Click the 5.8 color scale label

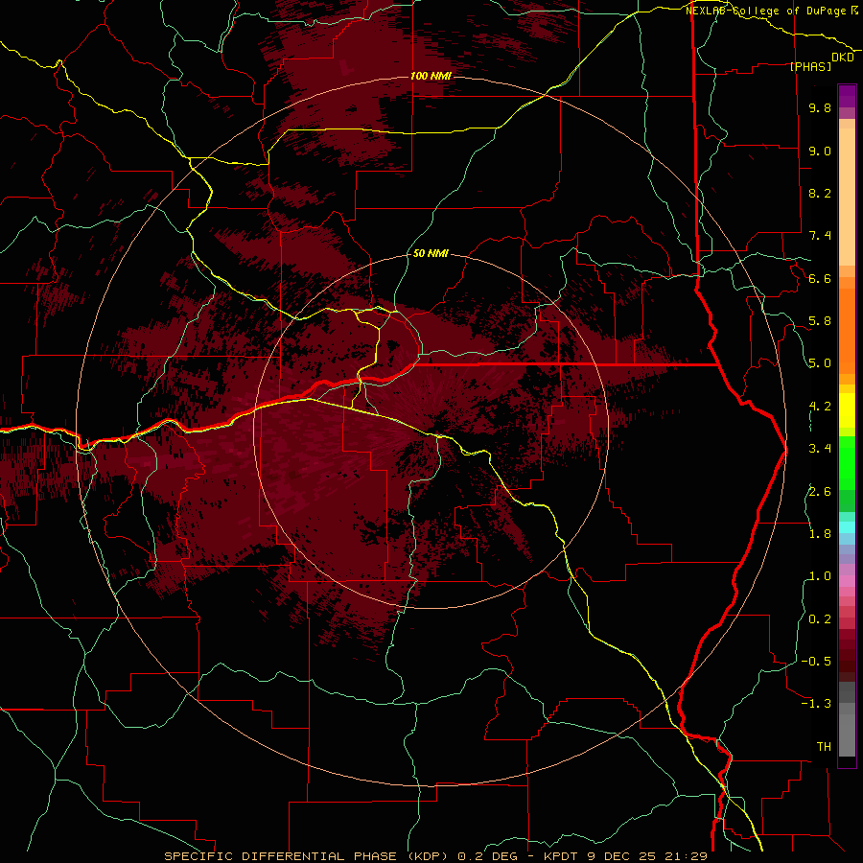point(820,321)
